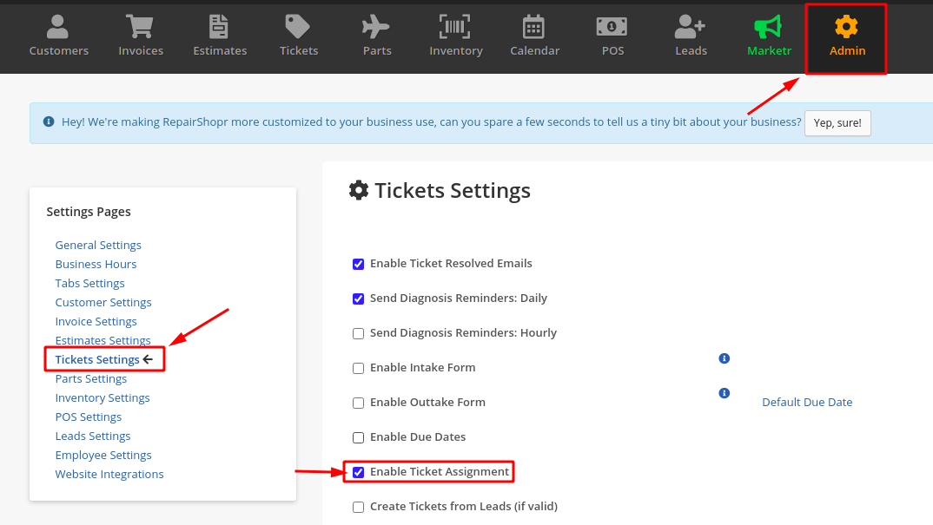
Task: Open the Calendar nav label
Action: (535, 50)
